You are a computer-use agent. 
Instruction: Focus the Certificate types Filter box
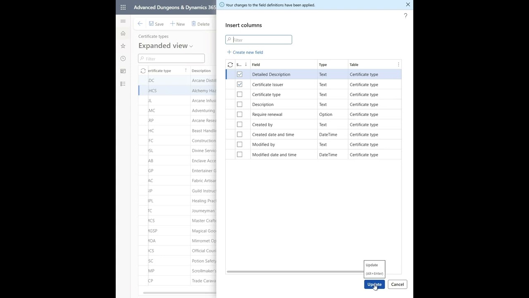(x=172, y=59)
